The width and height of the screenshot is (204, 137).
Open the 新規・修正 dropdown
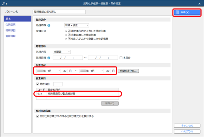coord(77,25)
